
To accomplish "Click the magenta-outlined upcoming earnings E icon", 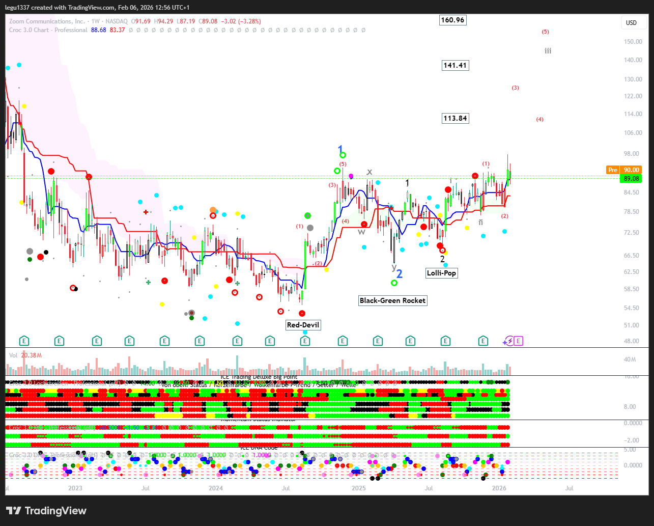I will click(x=518, y=341).
